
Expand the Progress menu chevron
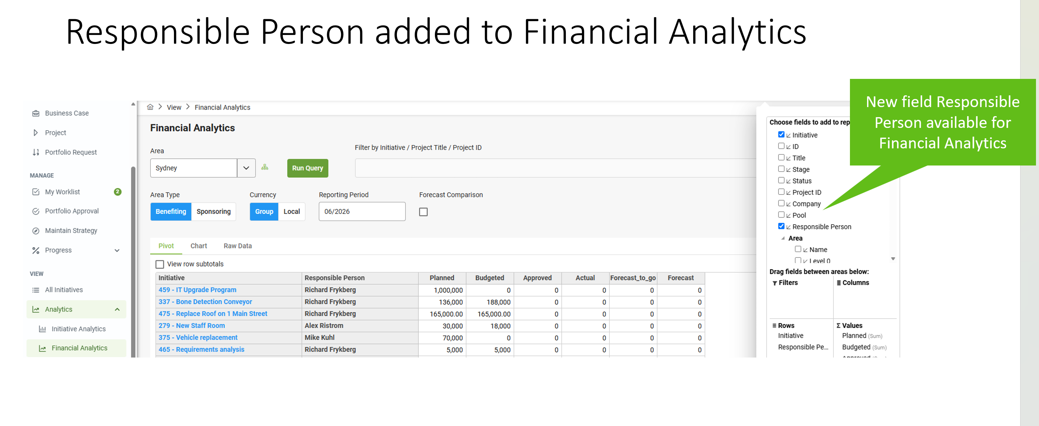pyautogui.click(x=117, y=250)
